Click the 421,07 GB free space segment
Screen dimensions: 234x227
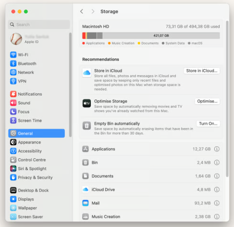[161, 36]
